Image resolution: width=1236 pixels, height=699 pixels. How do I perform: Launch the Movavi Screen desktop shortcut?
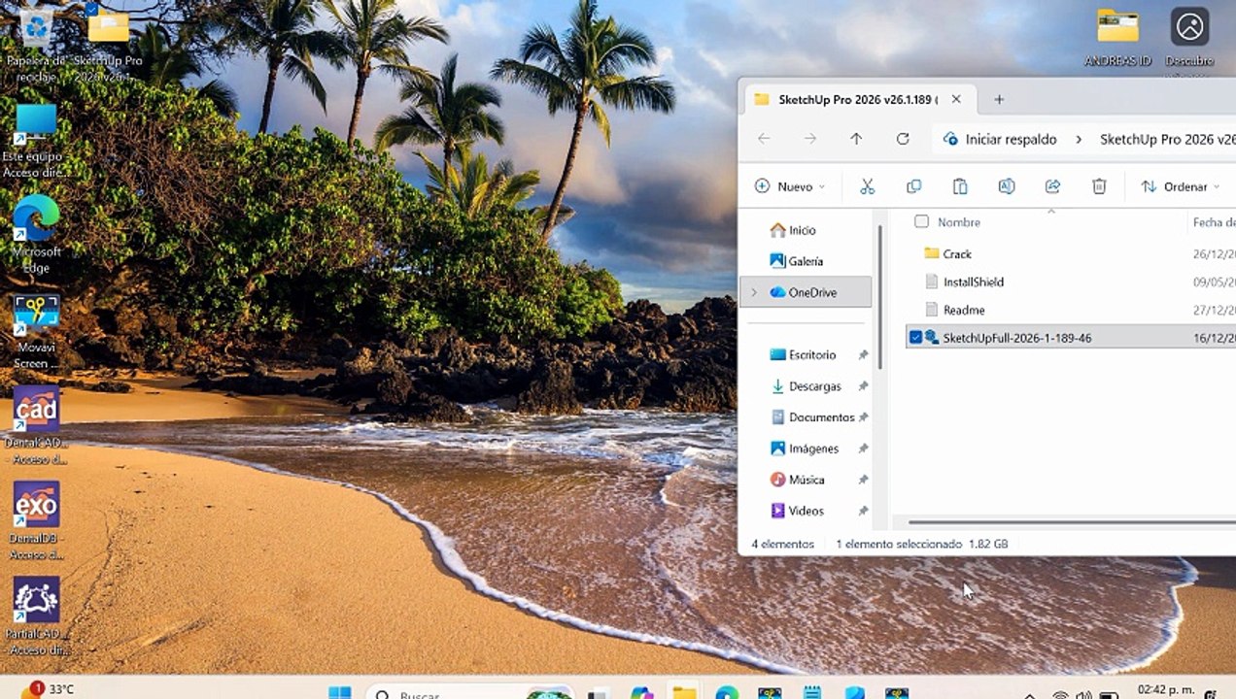coord(36,331)
